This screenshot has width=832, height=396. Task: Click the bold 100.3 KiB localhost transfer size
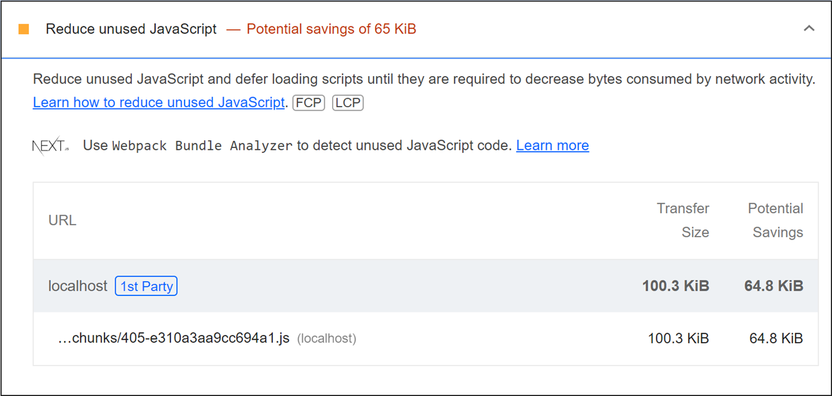click(x=676, y=286)
